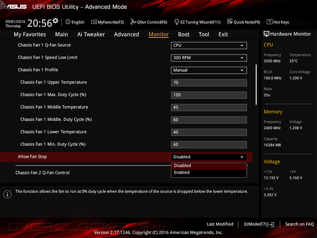Choose Enabled in Allow Fan Stop list
The height and width of the screenshot is (238, 317).
coord(209,173)
